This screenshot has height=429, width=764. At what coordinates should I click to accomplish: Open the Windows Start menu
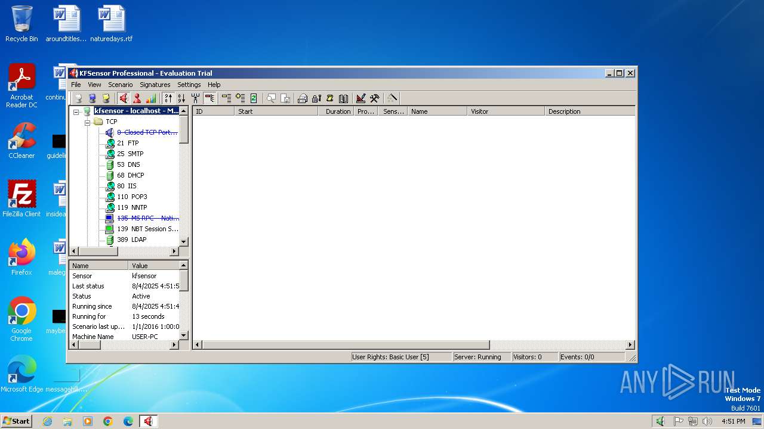click(x=17, y=421)
